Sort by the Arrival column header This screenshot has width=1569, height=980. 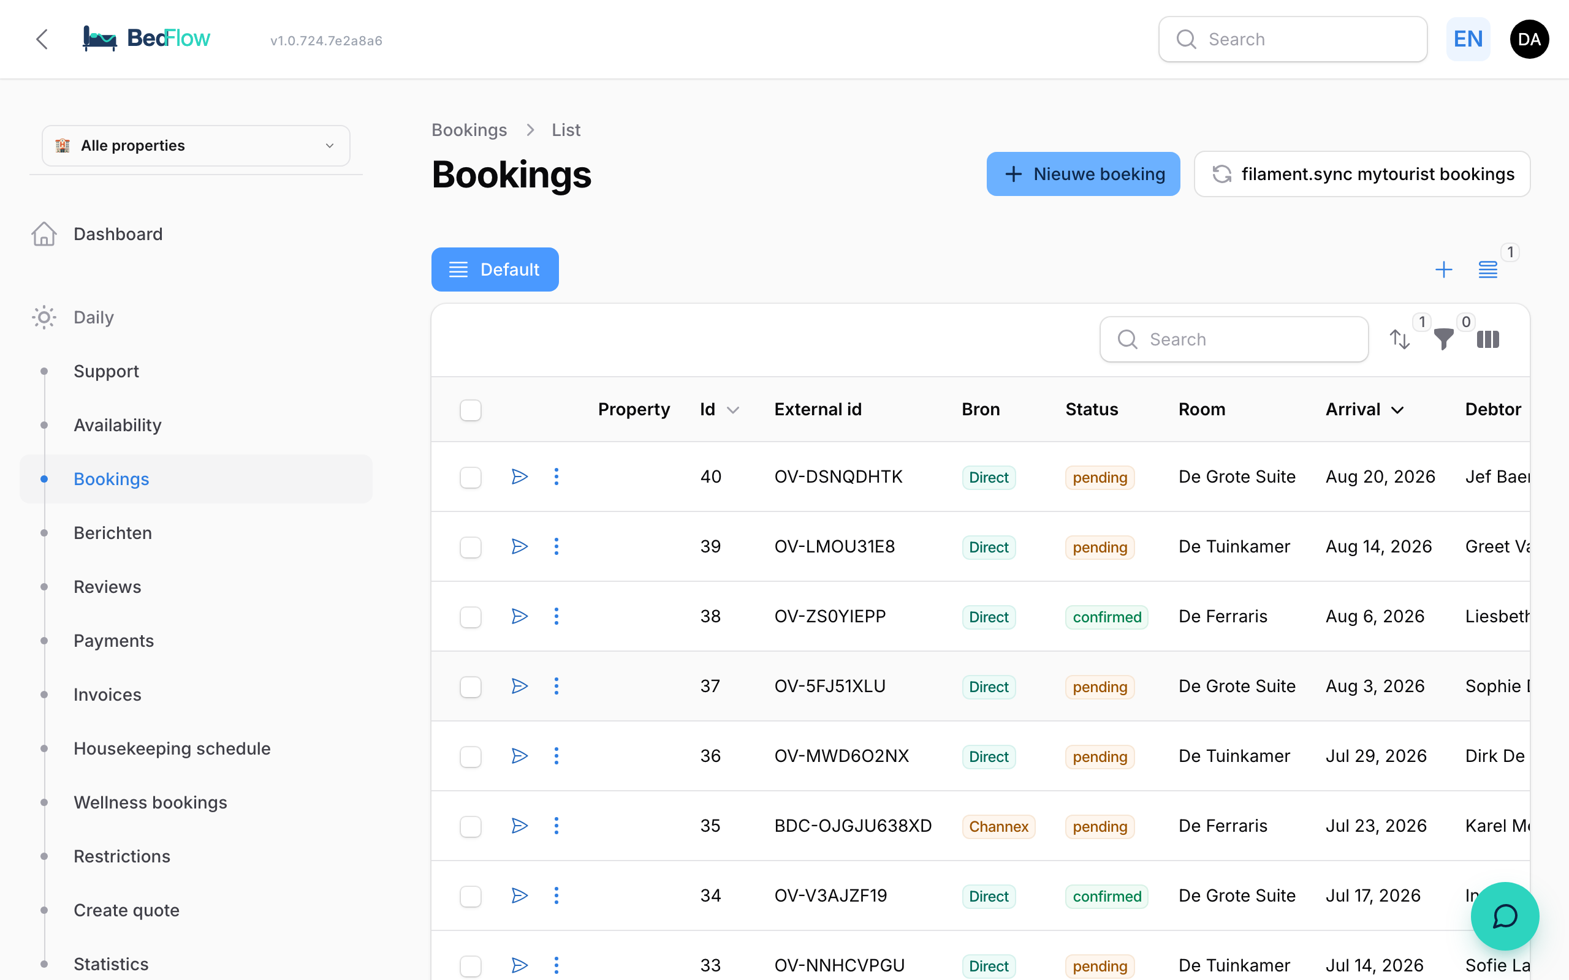coord(1365,410)
